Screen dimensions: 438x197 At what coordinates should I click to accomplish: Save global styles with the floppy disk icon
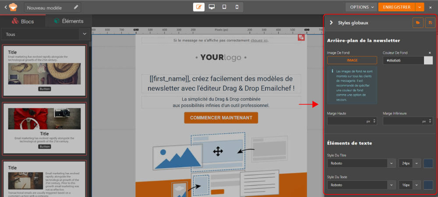pyautogui.click(x=430, y=22)
